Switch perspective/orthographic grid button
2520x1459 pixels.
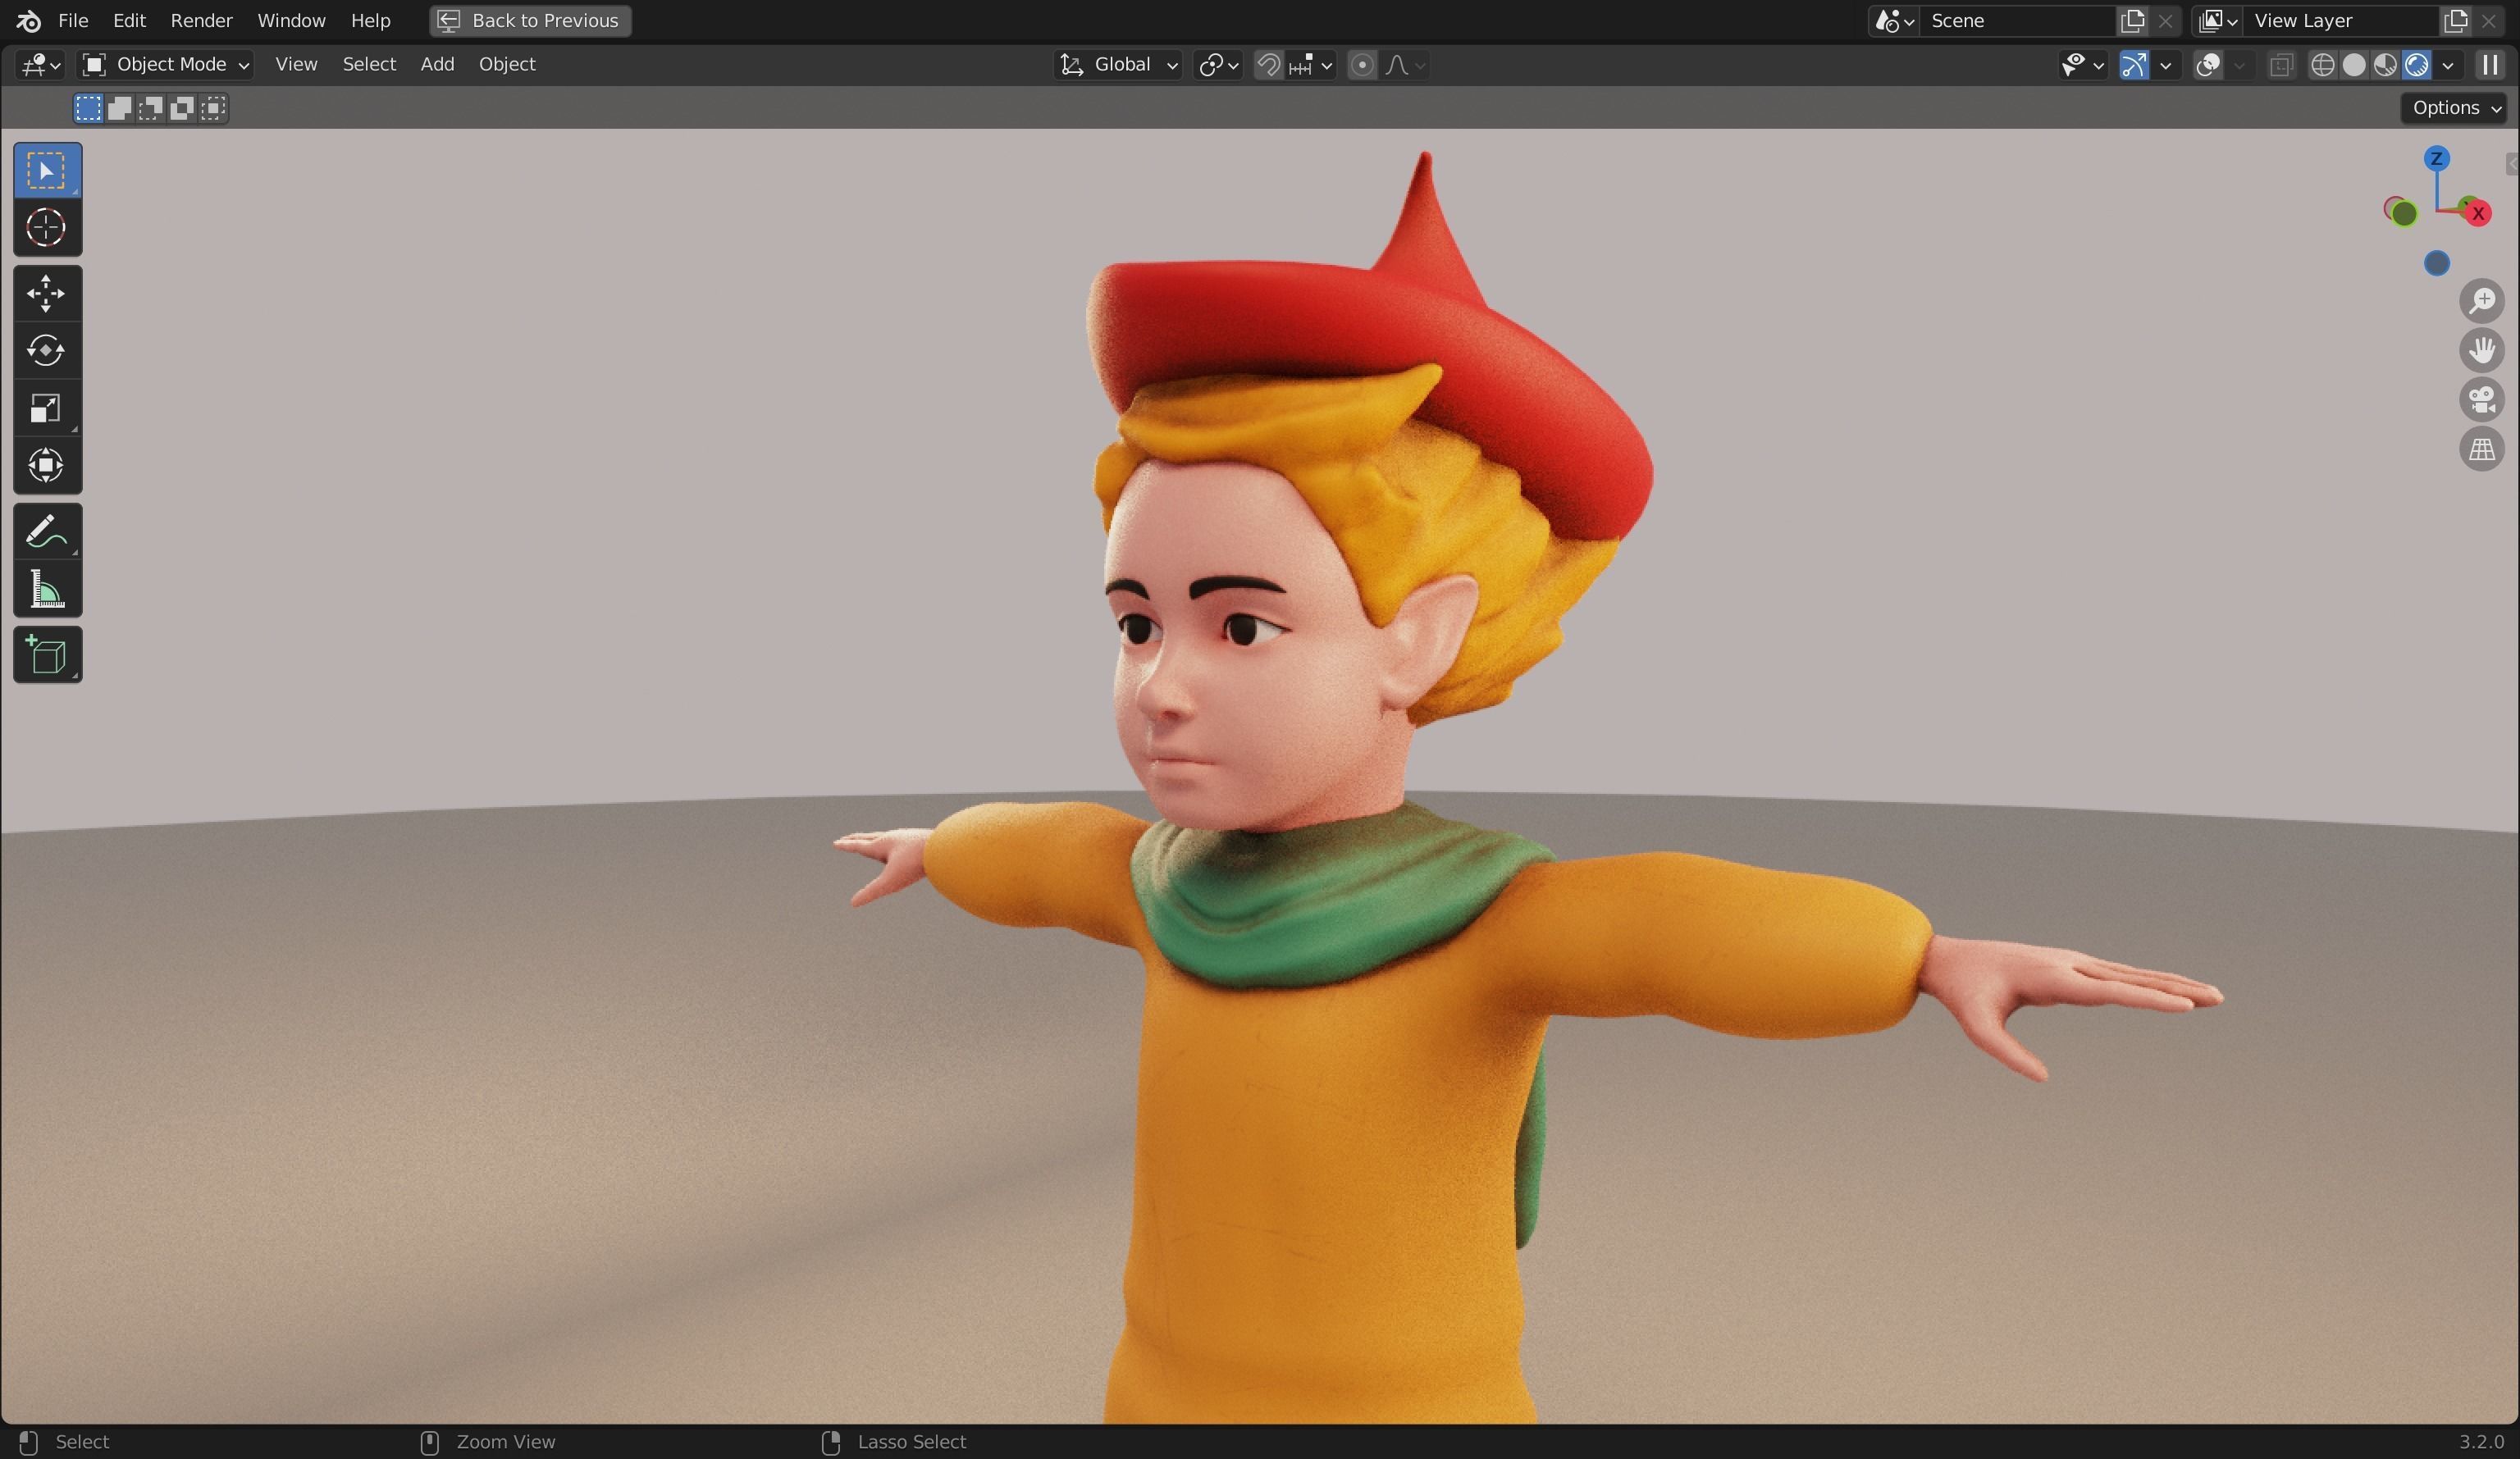[x=2482, y=450]
